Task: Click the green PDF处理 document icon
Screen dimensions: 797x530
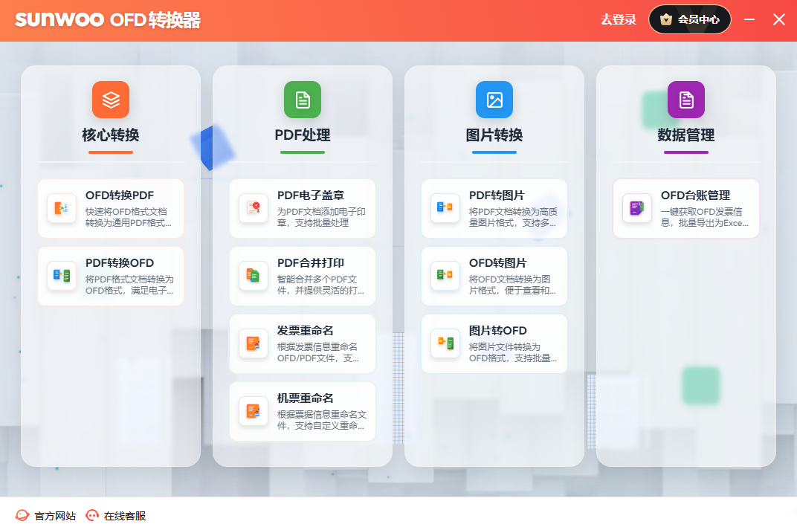Action: (x=303, y=100)
